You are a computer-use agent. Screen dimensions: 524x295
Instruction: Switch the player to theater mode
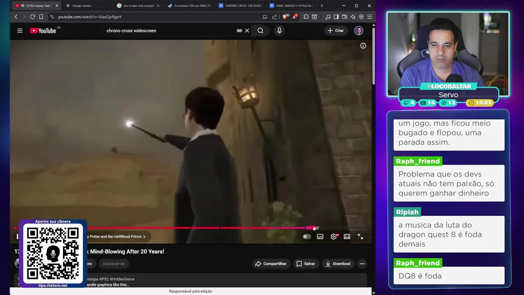coord(347,236)
